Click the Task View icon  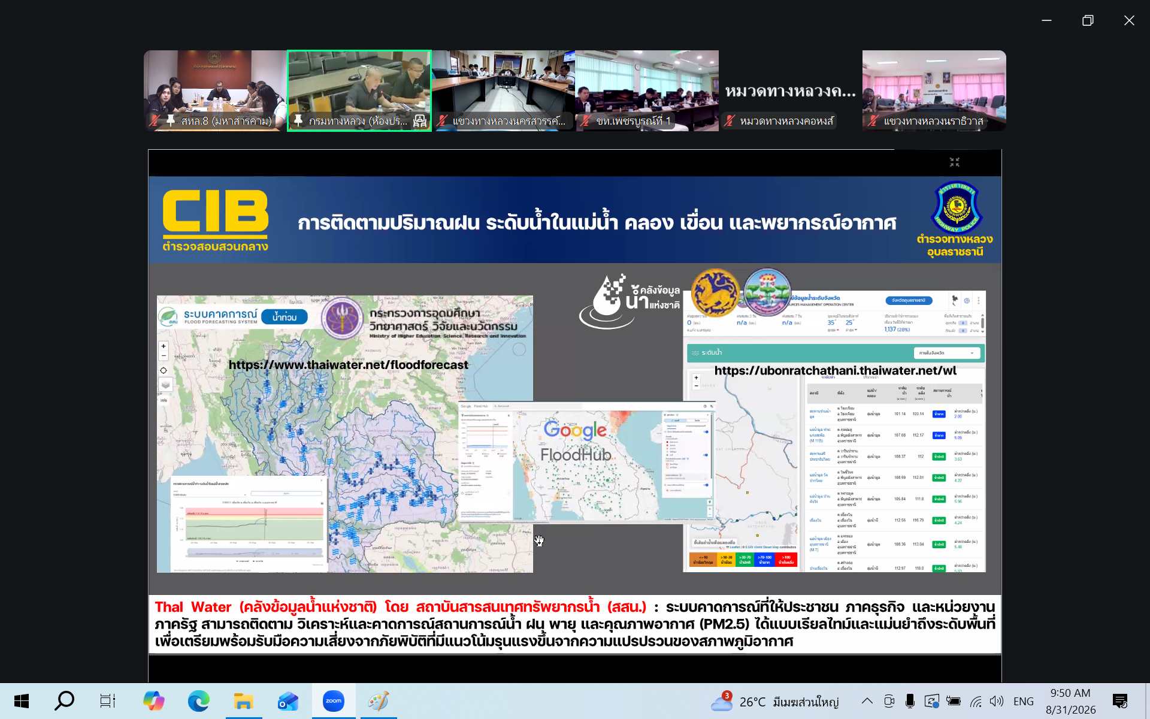click(108, 700)
